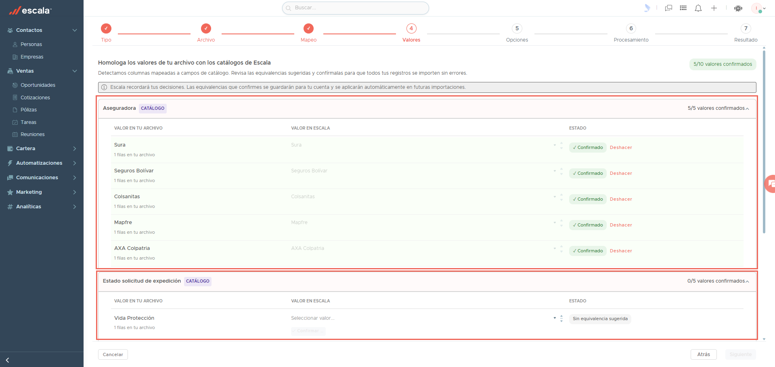Open Reuniones page

tap(32, 134)
